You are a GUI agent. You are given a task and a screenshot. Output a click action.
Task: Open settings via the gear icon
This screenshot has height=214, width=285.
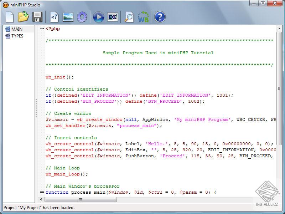(x=82, y=17)
